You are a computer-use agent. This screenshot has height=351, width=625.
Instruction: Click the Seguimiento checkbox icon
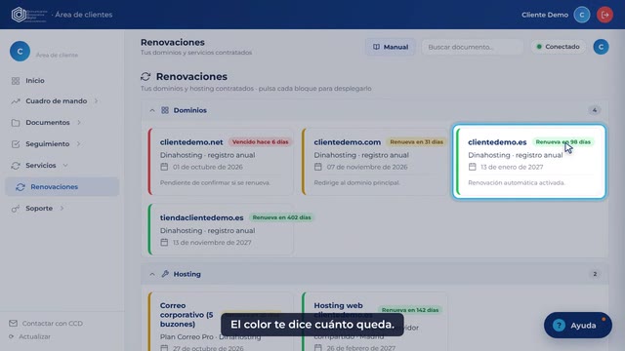click(x=16, y=144)
